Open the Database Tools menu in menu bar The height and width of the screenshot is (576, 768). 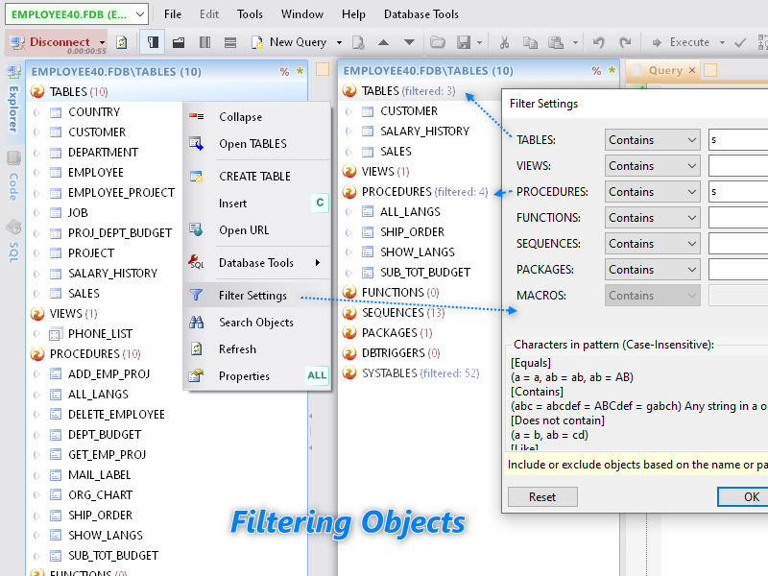pos(421,14)
